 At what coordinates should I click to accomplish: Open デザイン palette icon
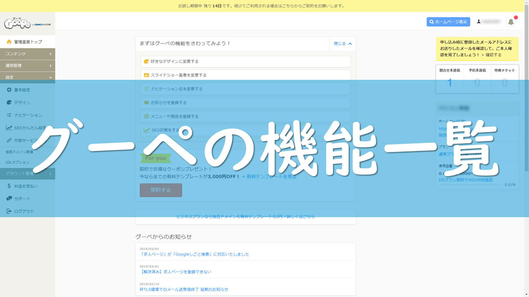9,102
